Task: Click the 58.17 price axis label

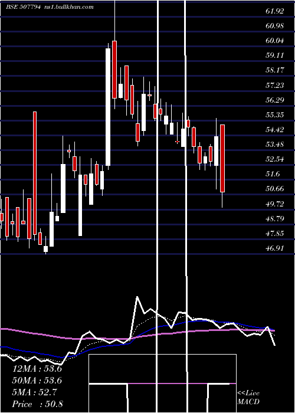Action: coord(274,70)
